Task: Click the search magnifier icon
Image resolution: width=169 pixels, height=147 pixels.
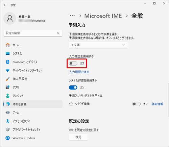Action: [x=58, y=33]
